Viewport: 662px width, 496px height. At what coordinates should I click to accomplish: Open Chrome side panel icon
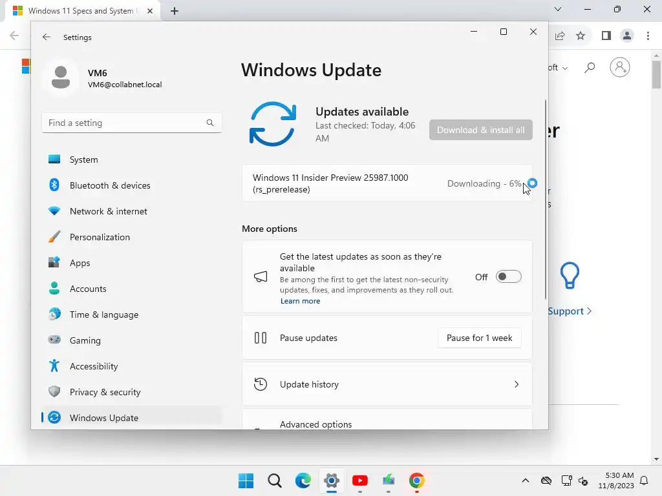click(606, 36)
